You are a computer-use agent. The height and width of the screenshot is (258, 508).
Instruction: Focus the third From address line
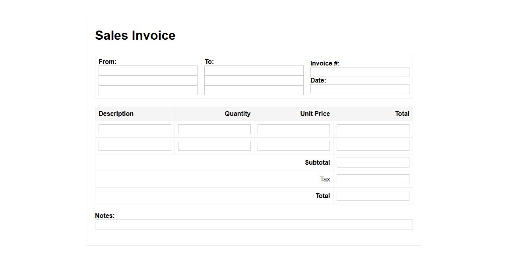[x=148, y=90]
